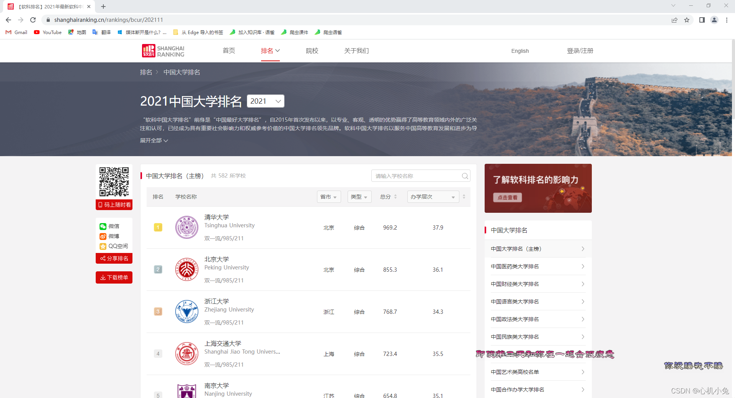This screenshot has width=735, height=398.
Task: Open 南京大学 university name link
Action: 217,385
